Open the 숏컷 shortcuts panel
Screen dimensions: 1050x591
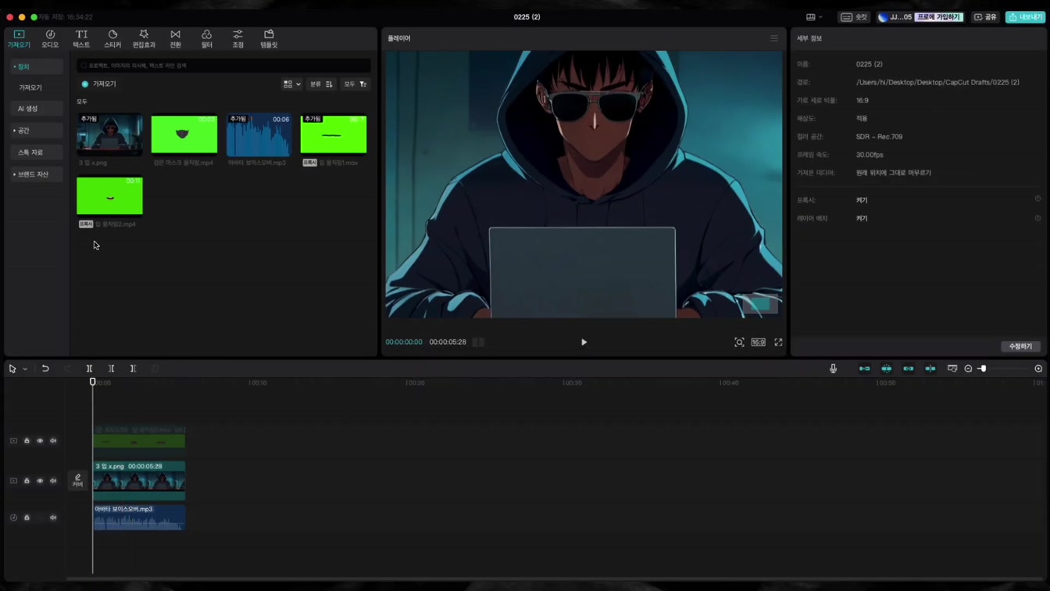pyautogui.click(x=854, y=17)
